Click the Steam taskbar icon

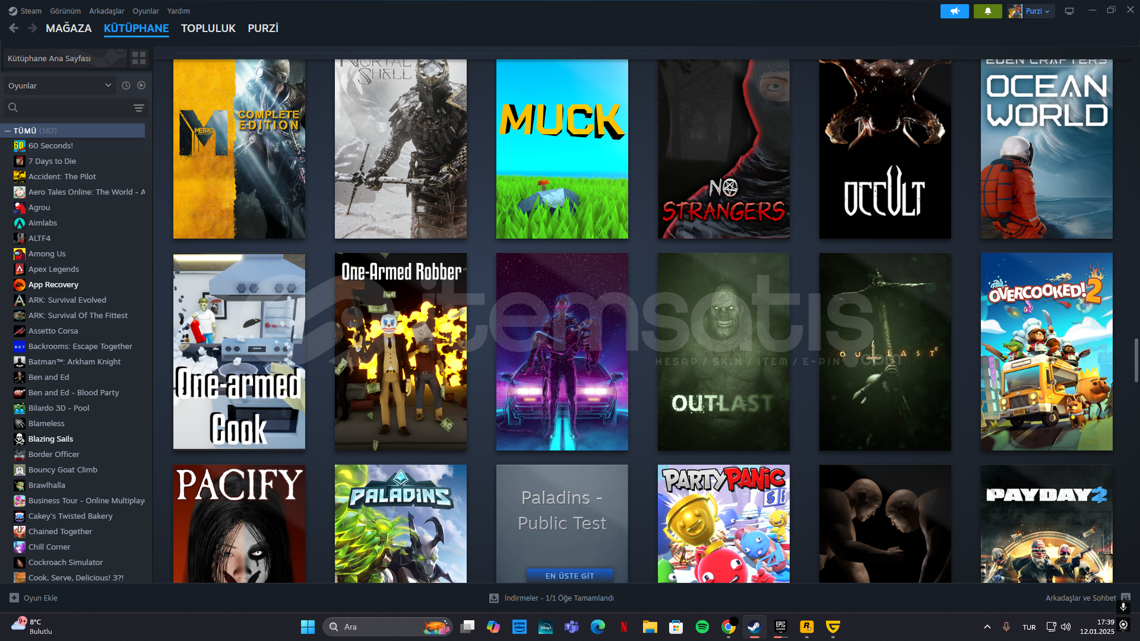click(x=754, y=627)
